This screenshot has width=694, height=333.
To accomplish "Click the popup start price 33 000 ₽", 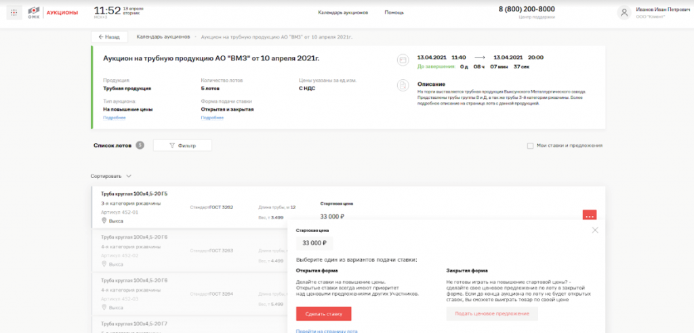I will click(x=314, y=243).
